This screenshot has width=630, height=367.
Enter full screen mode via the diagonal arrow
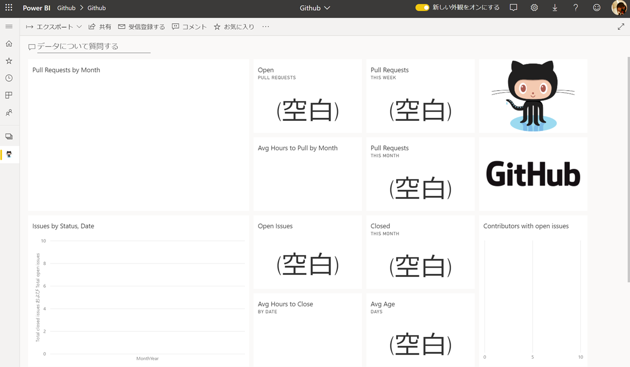(x=621, y=27)
